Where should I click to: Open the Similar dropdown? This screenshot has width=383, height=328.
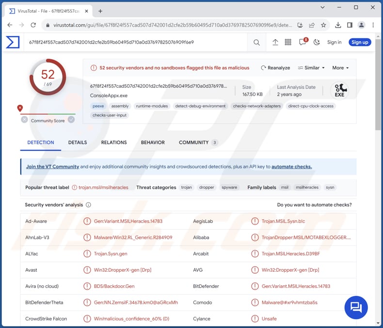311,68
